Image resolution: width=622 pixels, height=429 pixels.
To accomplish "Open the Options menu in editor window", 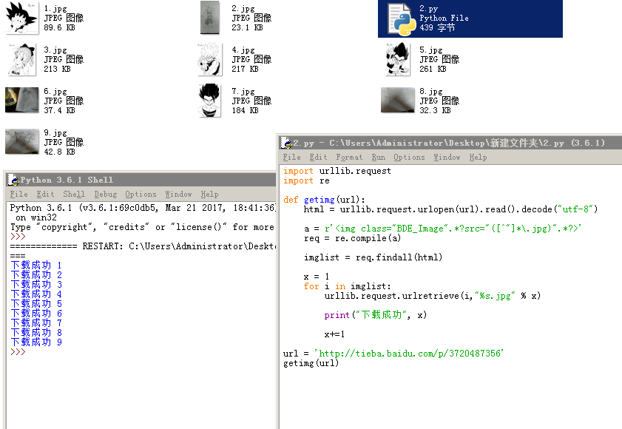I will [x=409, y=157].
